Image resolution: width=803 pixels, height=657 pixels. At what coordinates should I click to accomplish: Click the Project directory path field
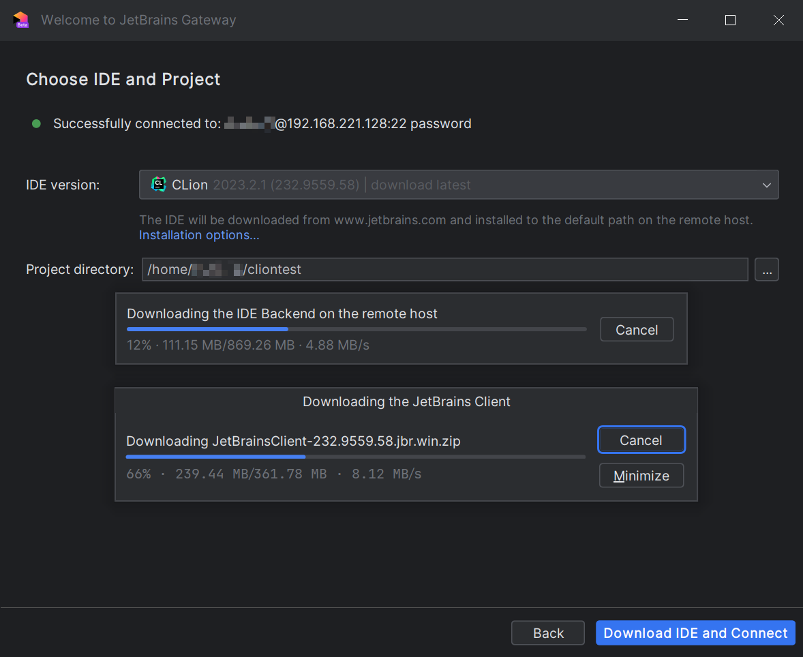click(x=444, y=269)
